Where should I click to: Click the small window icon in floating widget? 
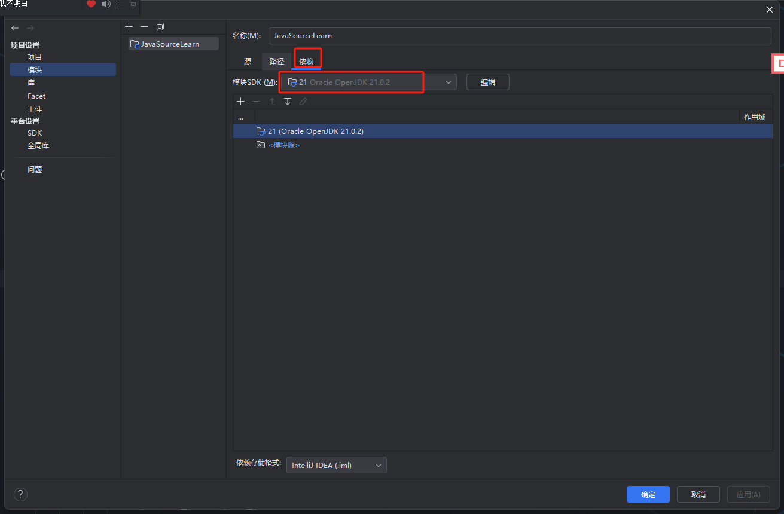pyautogui.click(x=133, y=4)
